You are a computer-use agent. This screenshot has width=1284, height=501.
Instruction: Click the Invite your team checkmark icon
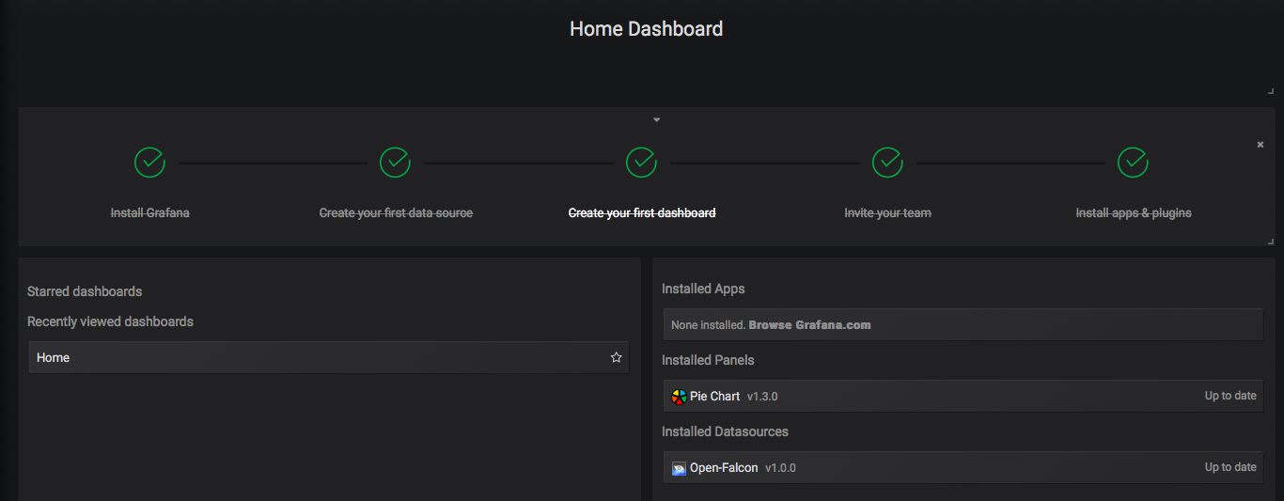887,162
